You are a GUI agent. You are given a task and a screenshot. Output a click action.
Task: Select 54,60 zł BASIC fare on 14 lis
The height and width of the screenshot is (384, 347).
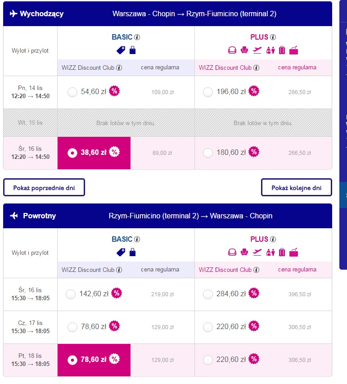click(x=72, y=92)
